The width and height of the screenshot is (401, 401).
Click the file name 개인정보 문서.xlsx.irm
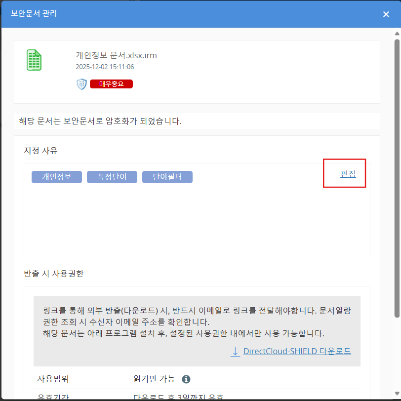116,55
